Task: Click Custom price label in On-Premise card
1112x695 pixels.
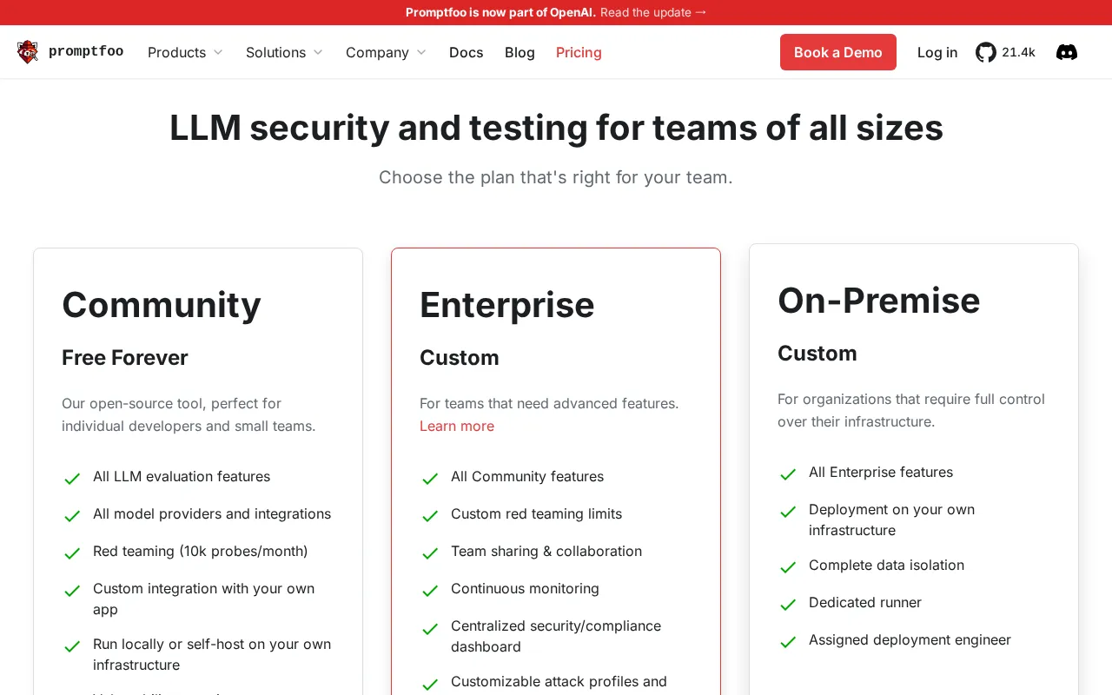Action: click(x=817, y=353)
